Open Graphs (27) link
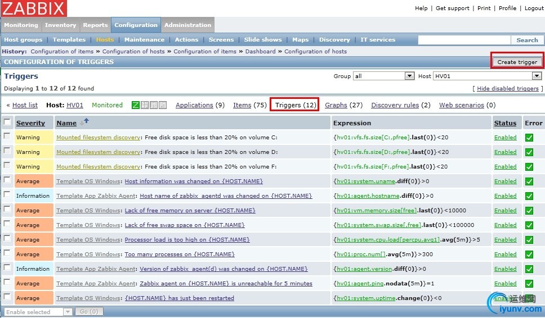This screenshot has height=318, width=545. point(336,105)
